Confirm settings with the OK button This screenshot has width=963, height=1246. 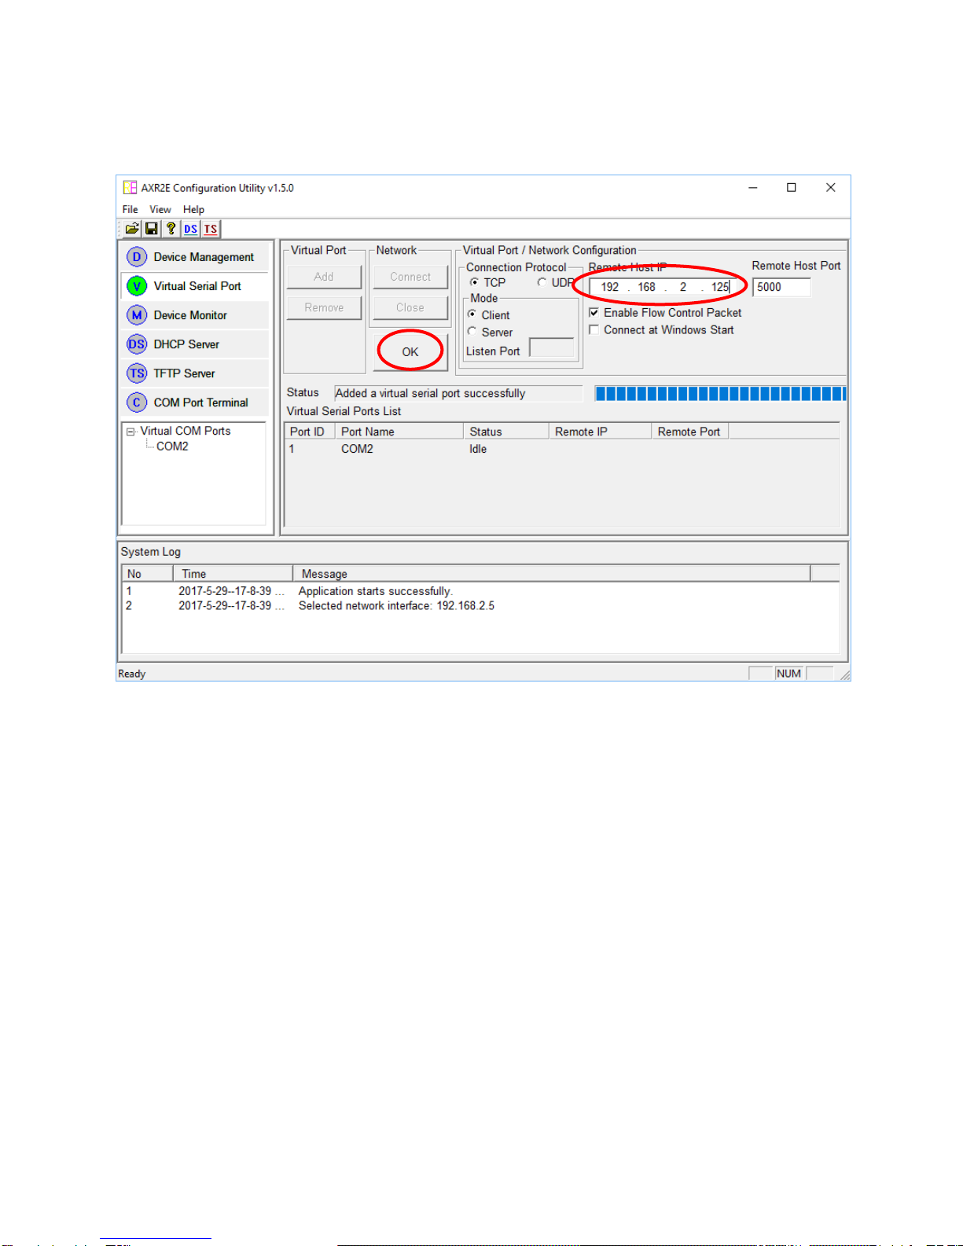tap(410, 352)
